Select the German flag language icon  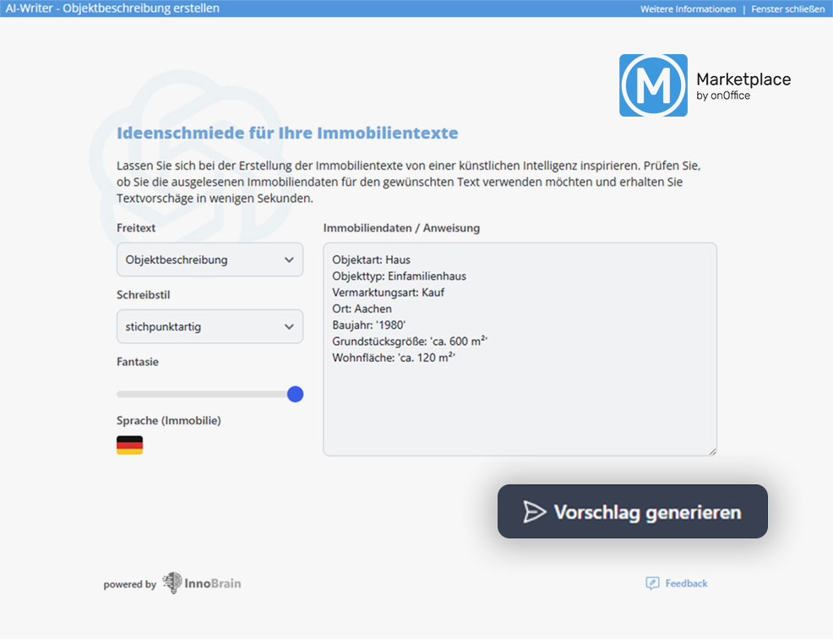pyautogui.click(x=129, y=445)
